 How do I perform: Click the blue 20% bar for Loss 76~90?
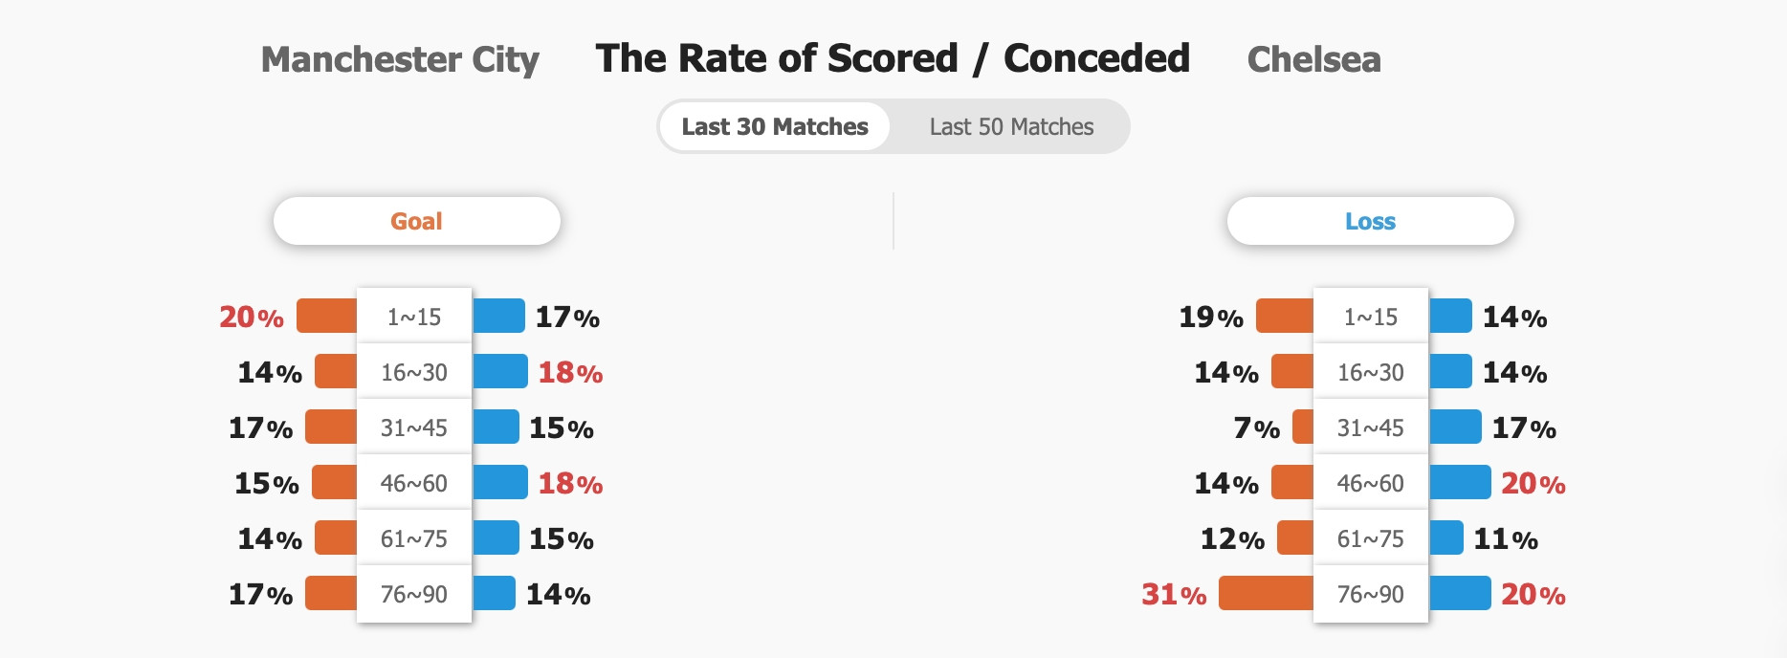coord(1460,593)
